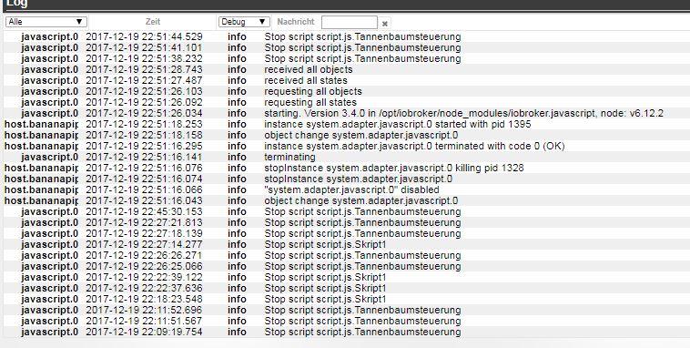Select 'killing pid 1328' message

394,168
